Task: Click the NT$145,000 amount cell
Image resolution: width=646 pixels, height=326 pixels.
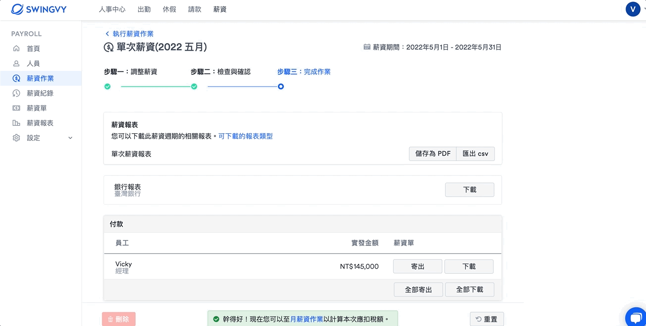Action: pos(359,267)
